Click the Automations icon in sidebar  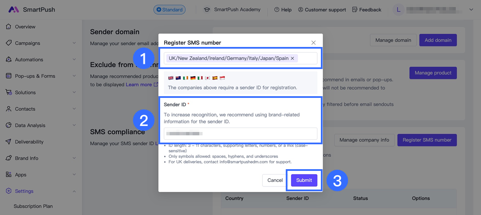click(x=9, y=59)
